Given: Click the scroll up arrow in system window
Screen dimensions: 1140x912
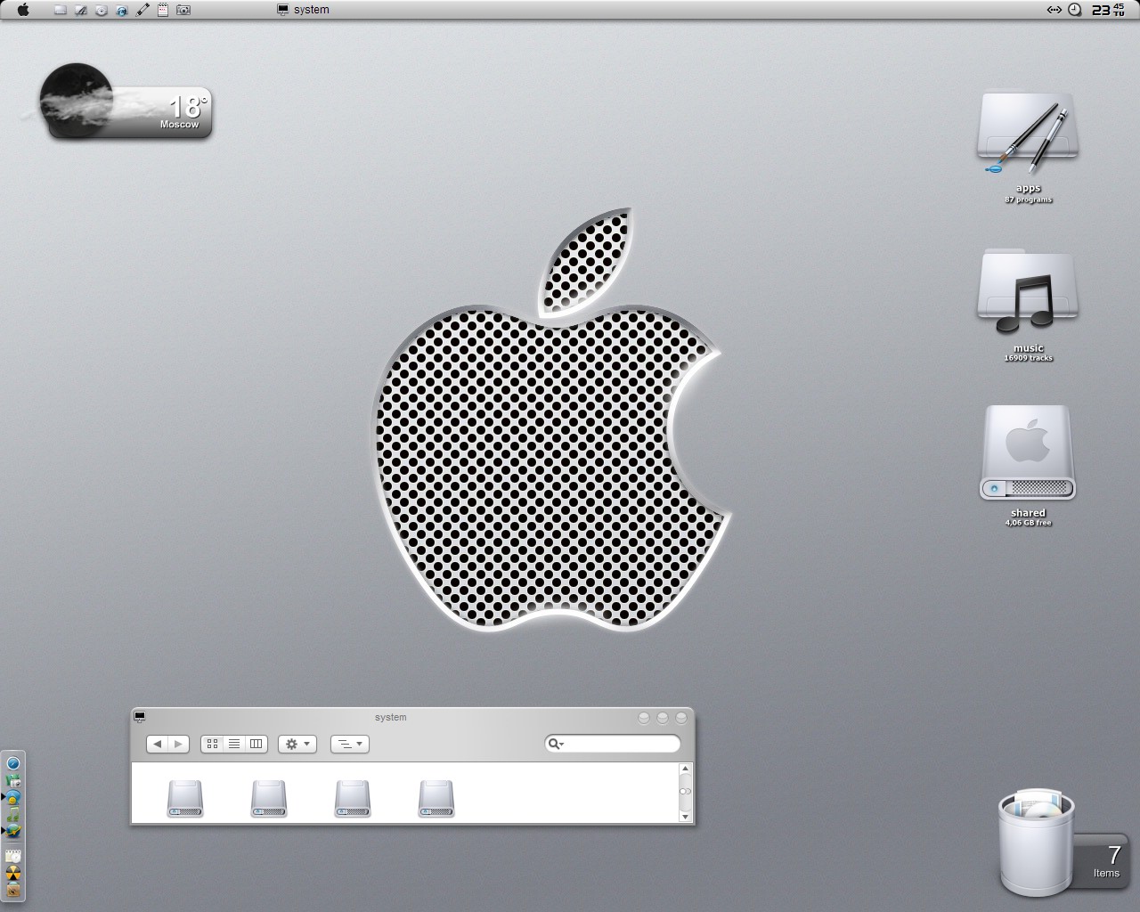Looking at the screenshot, I should 685,769.
